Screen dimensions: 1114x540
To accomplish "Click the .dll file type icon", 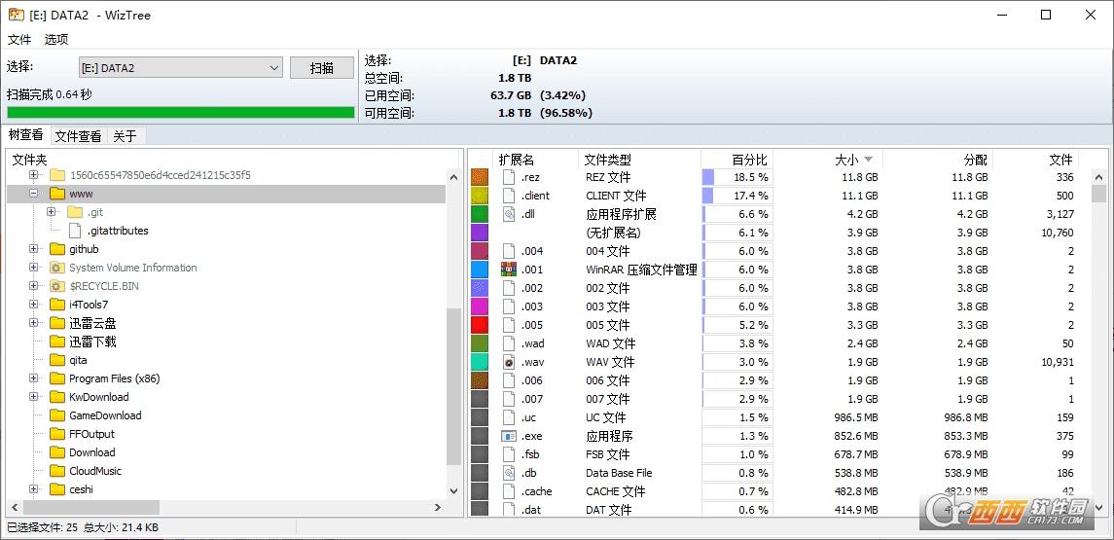I will pos(508,214).
